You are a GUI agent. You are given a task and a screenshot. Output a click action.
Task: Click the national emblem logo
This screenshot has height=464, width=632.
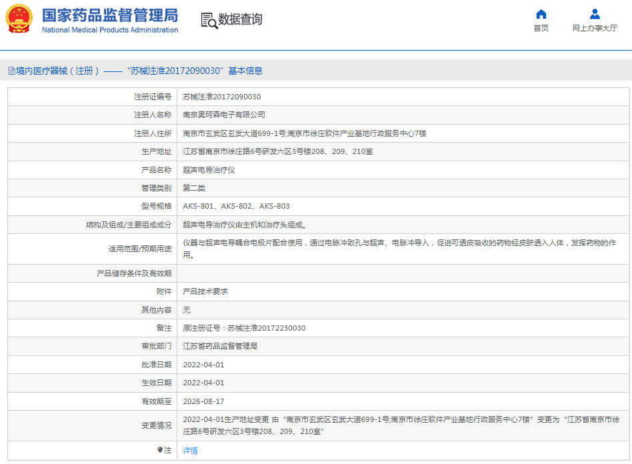19,19
